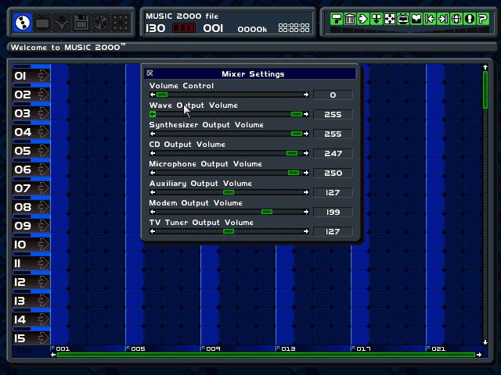The image size is (501, 375).
Task: Select track 14 label in track list
Action: (23, 320)
